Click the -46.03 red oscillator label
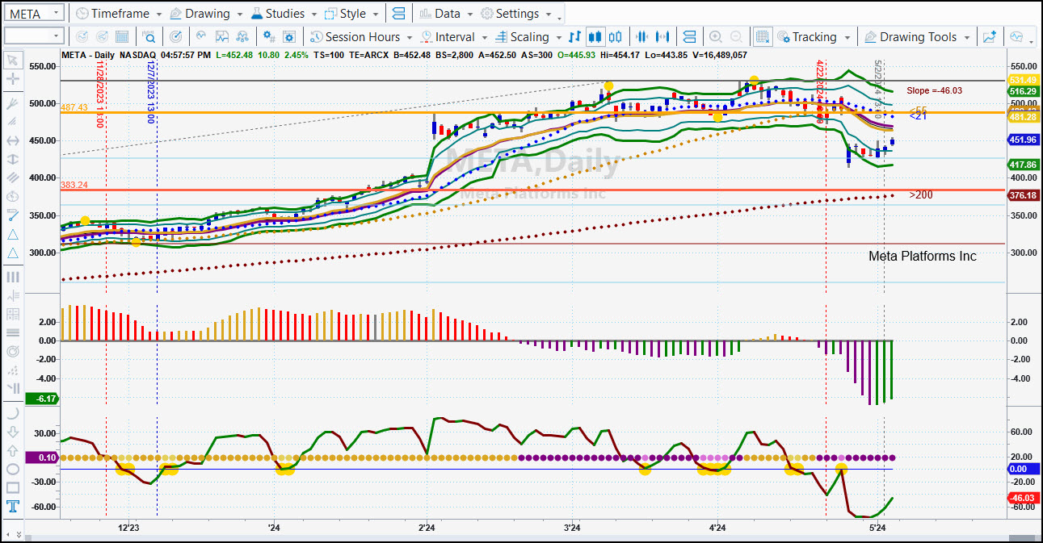Image resolution: width=1043 pixels, height=543 pixels. (x=1022, y=498)
